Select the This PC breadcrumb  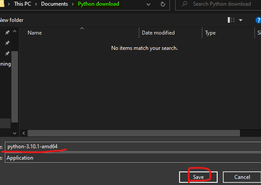22,4
